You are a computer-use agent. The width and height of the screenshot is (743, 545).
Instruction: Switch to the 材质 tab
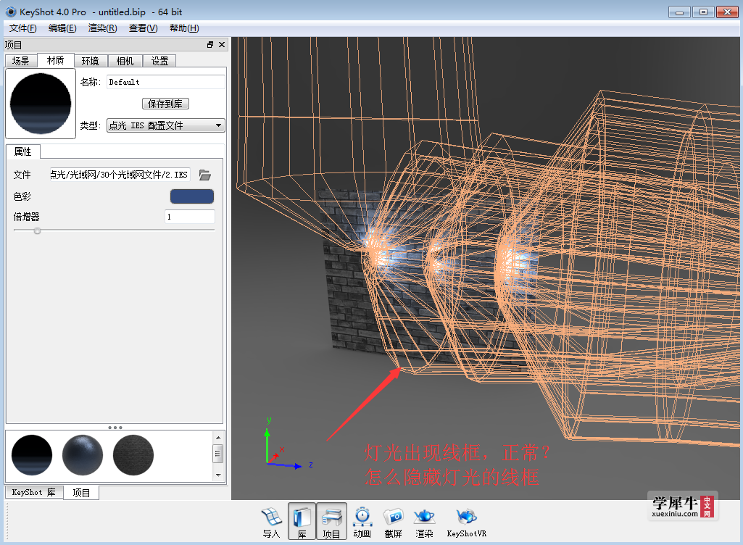(x=55, y=60)
